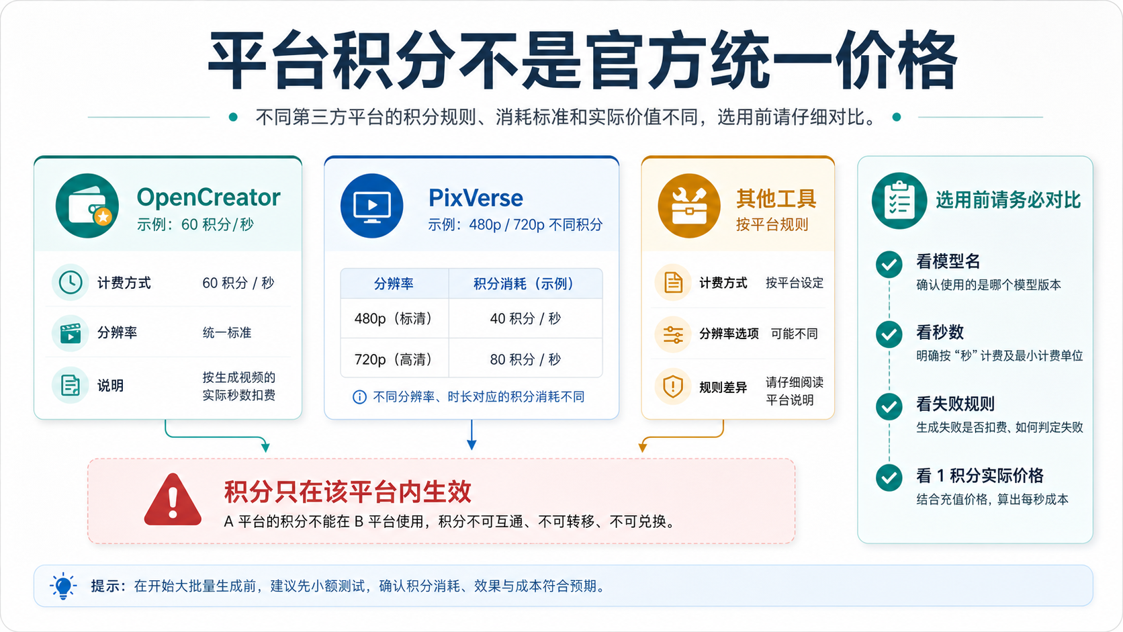Click the 480p（标清） table cell

pos(394,318)
